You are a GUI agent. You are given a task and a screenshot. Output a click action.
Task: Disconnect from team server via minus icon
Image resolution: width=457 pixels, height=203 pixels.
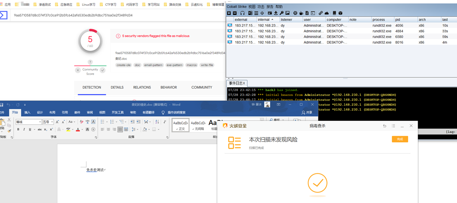pyautogui.click(x=235, y=13)
